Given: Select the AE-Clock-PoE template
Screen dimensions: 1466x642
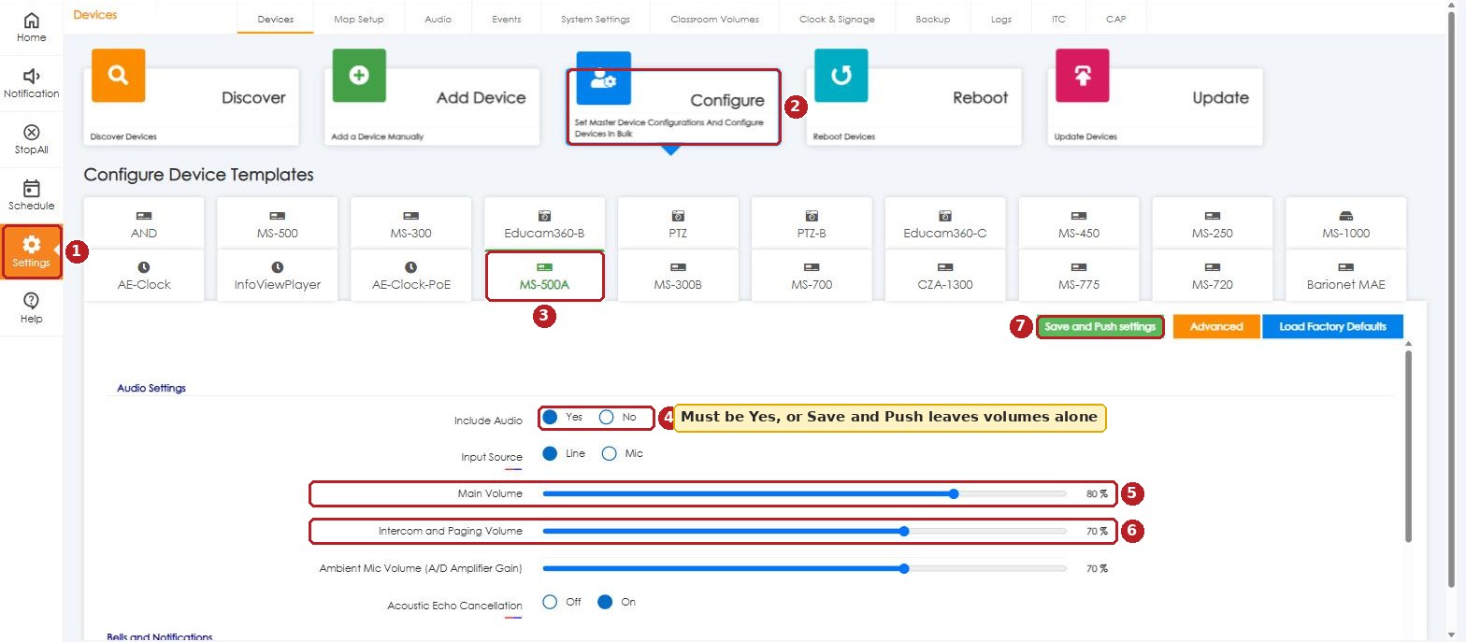Looking at the screenshot, I should tap(410, 276).
